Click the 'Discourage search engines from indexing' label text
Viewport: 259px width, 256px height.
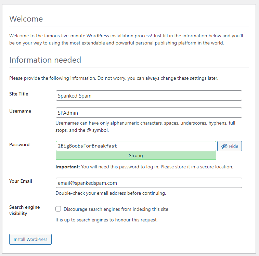tap(116, 209)
